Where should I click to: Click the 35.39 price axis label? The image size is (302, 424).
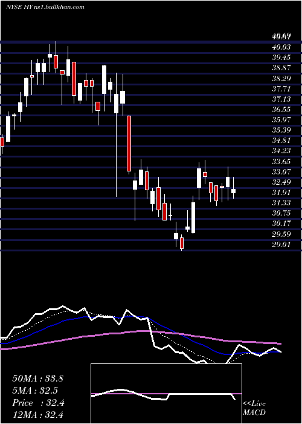click(281, 130)
